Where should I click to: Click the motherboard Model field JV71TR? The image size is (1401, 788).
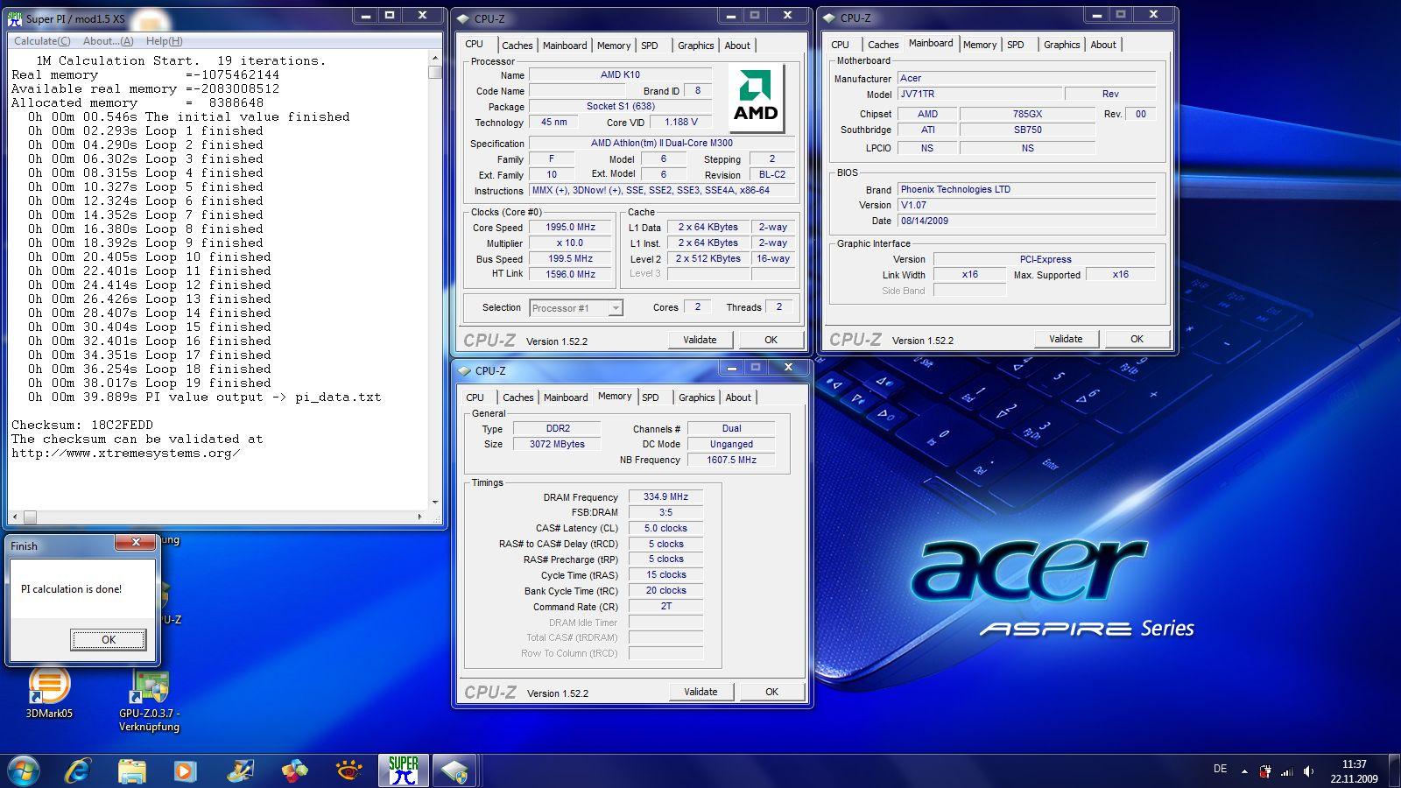pyautogui.click(x=980, y=94)
